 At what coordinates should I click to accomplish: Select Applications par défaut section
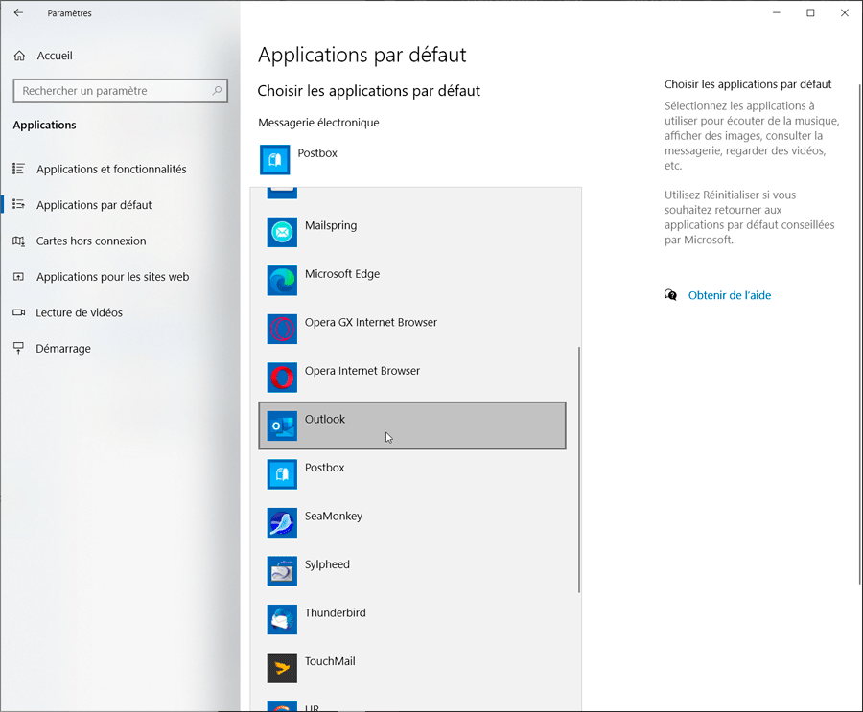120,205
